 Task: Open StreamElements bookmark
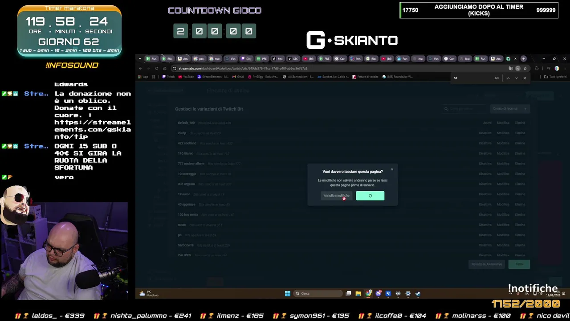[213, 77]
